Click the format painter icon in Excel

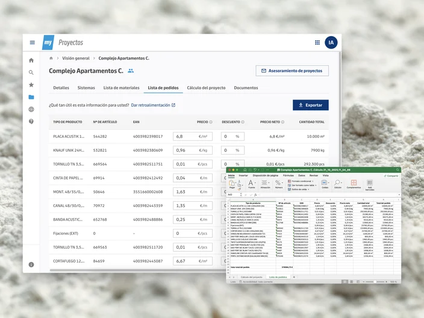coord(239,189)
